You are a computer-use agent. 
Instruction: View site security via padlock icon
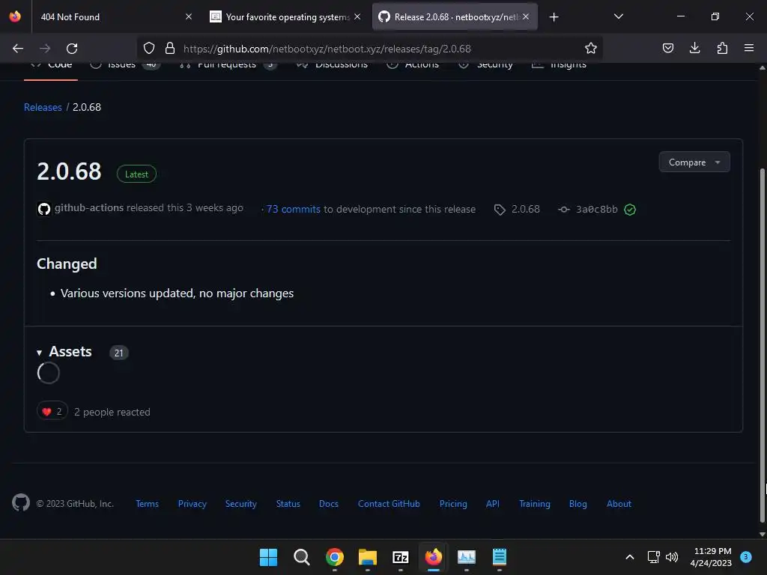coord(170,49)
